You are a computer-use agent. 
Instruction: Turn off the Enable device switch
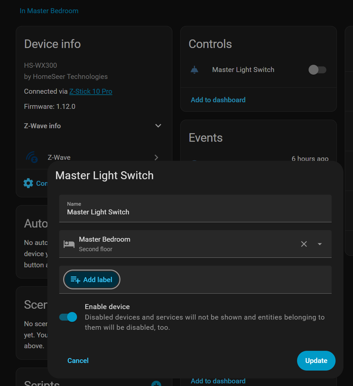point(68,317)
